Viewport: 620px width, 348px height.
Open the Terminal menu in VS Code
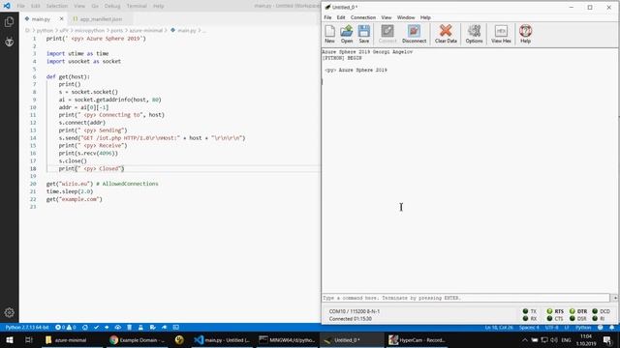[137, 6]
